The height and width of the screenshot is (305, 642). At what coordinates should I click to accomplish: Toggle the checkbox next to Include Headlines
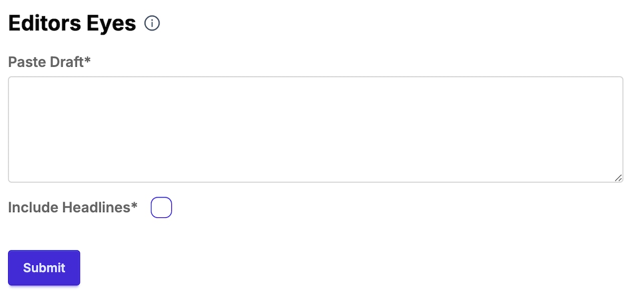pos(162,208)
